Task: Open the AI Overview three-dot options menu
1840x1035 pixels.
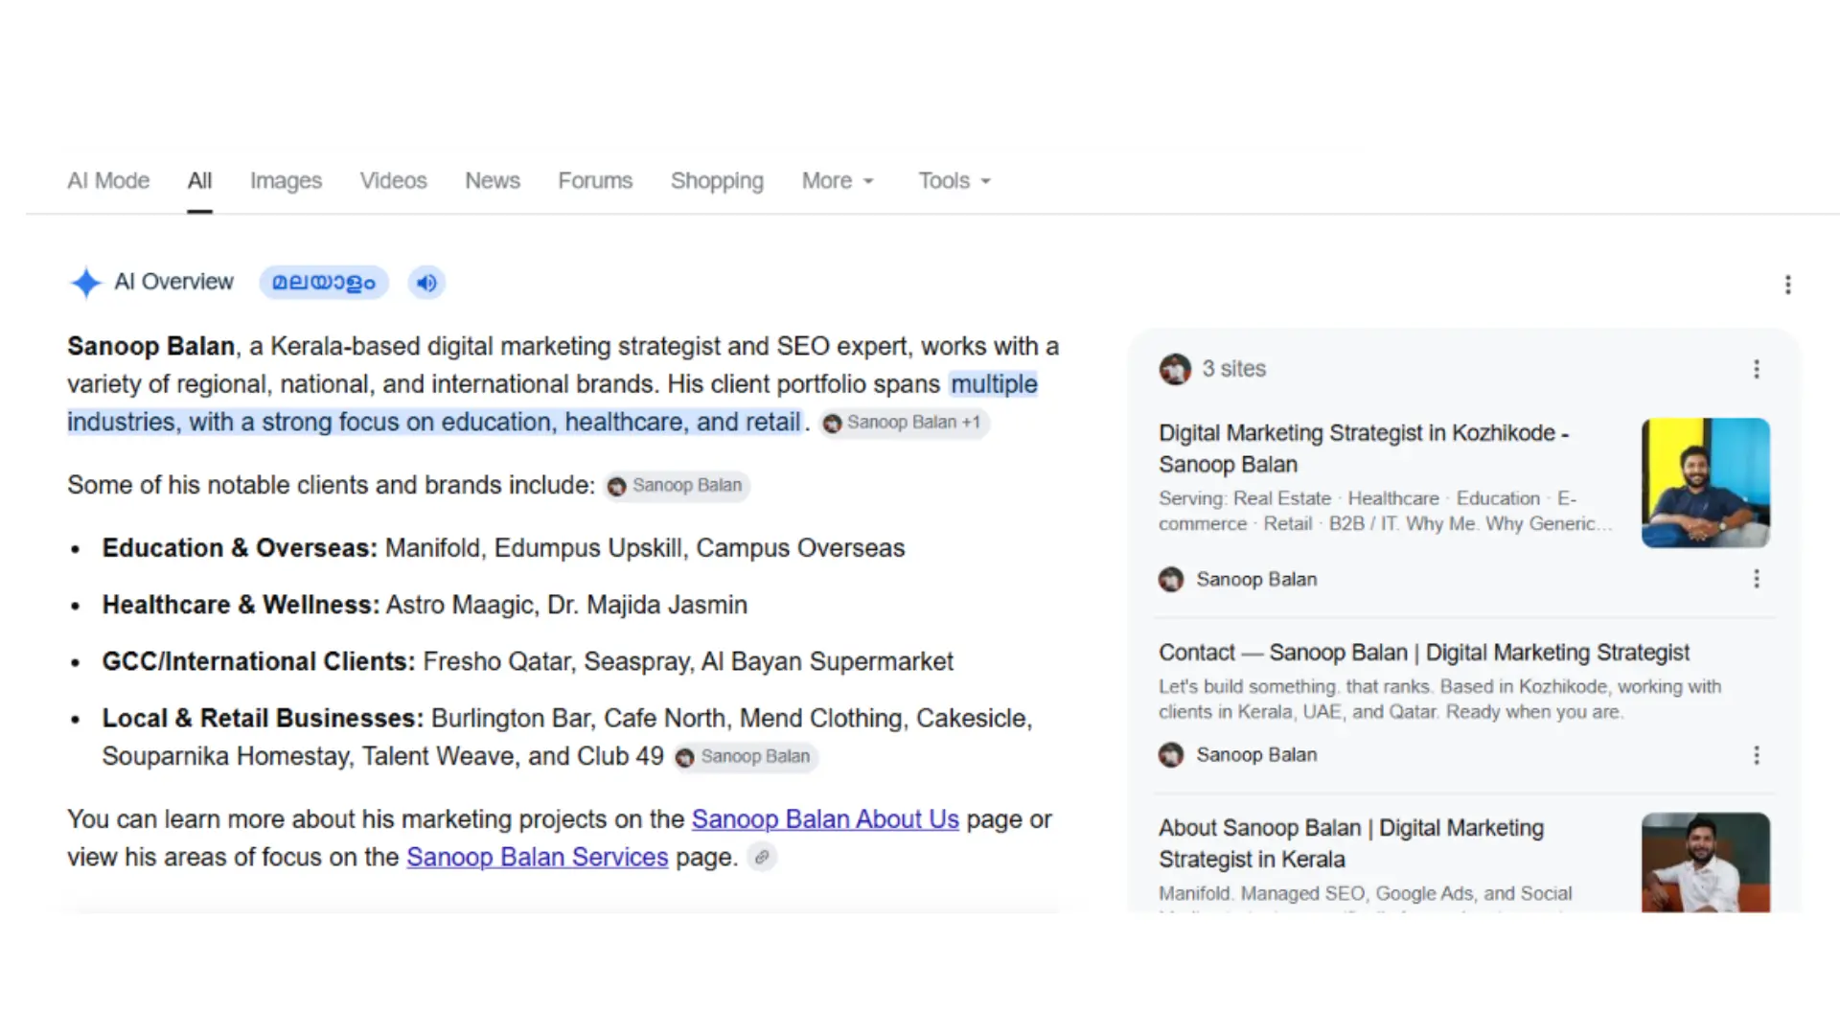Action: point(1787,285)
